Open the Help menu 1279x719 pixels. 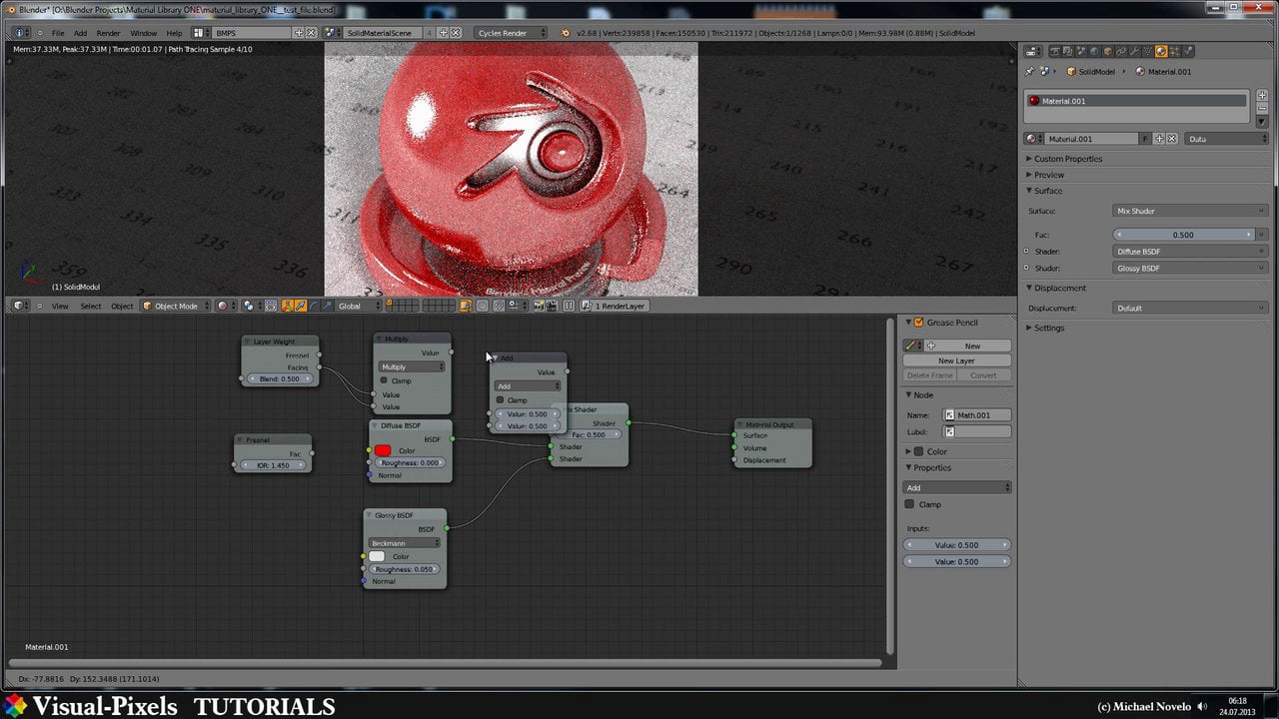click(x=174, y=33)
